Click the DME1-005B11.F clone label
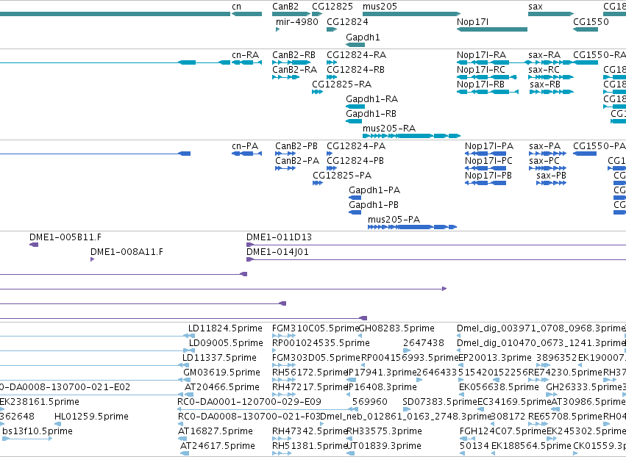This screenshot has width=626, height=457. (65, 237)
